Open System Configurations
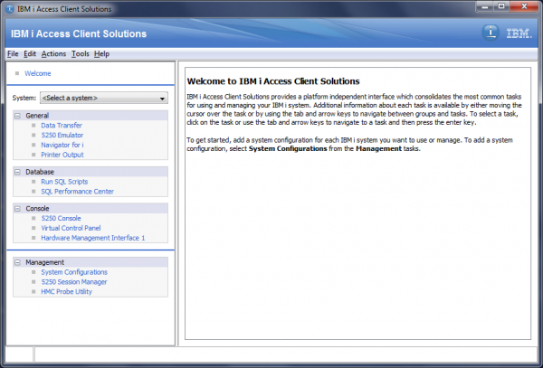The image size is (543, 368). (74, 272)
